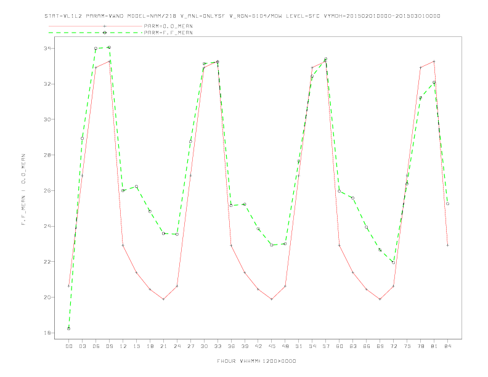Image resolution: width=488 pixels, height=377 pixels.
Task: Click x-axis tick label 30
Action: click(204, 346)
